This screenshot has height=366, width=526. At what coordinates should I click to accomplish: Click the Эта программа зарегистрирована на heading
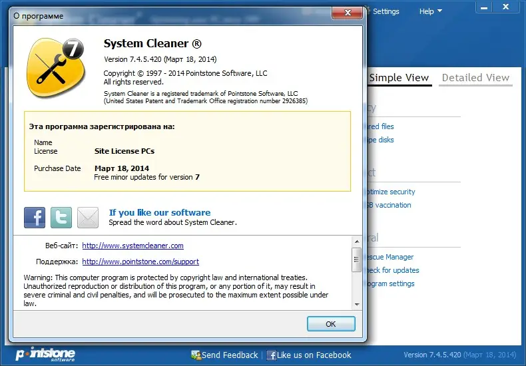point(102,126)
